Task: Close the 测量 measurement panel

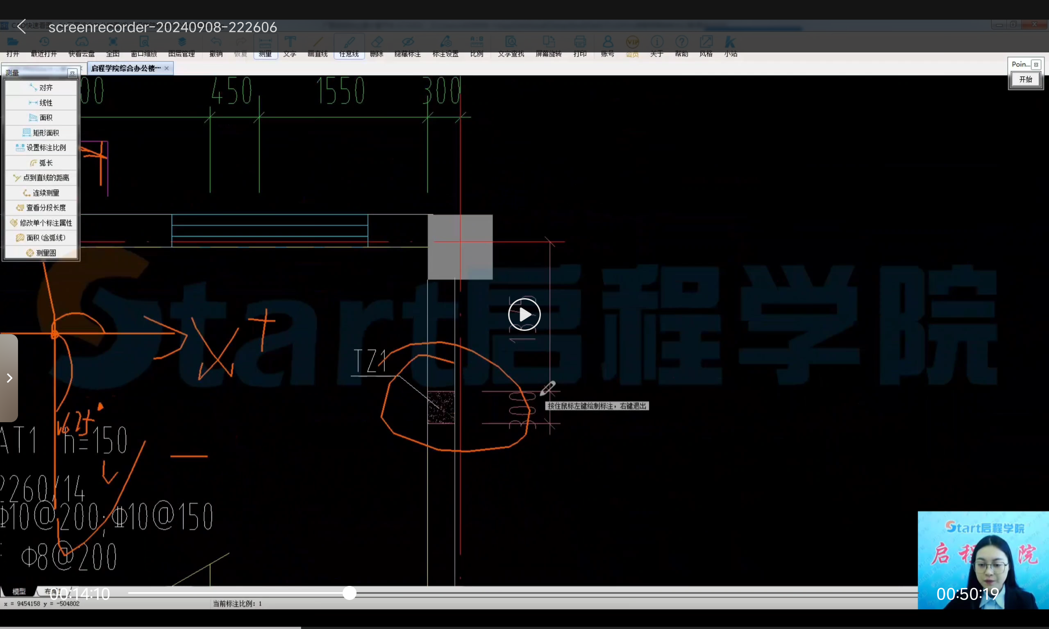Action: click(73, 73)
